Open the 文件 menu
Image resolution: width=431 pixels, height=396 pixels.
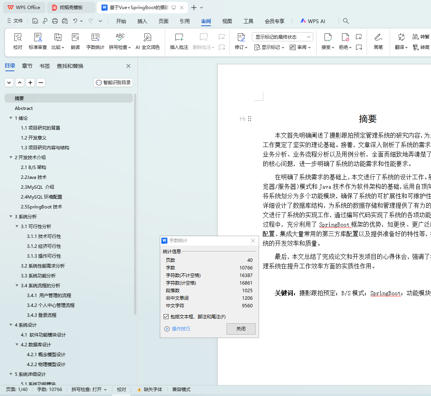[15, 21]
